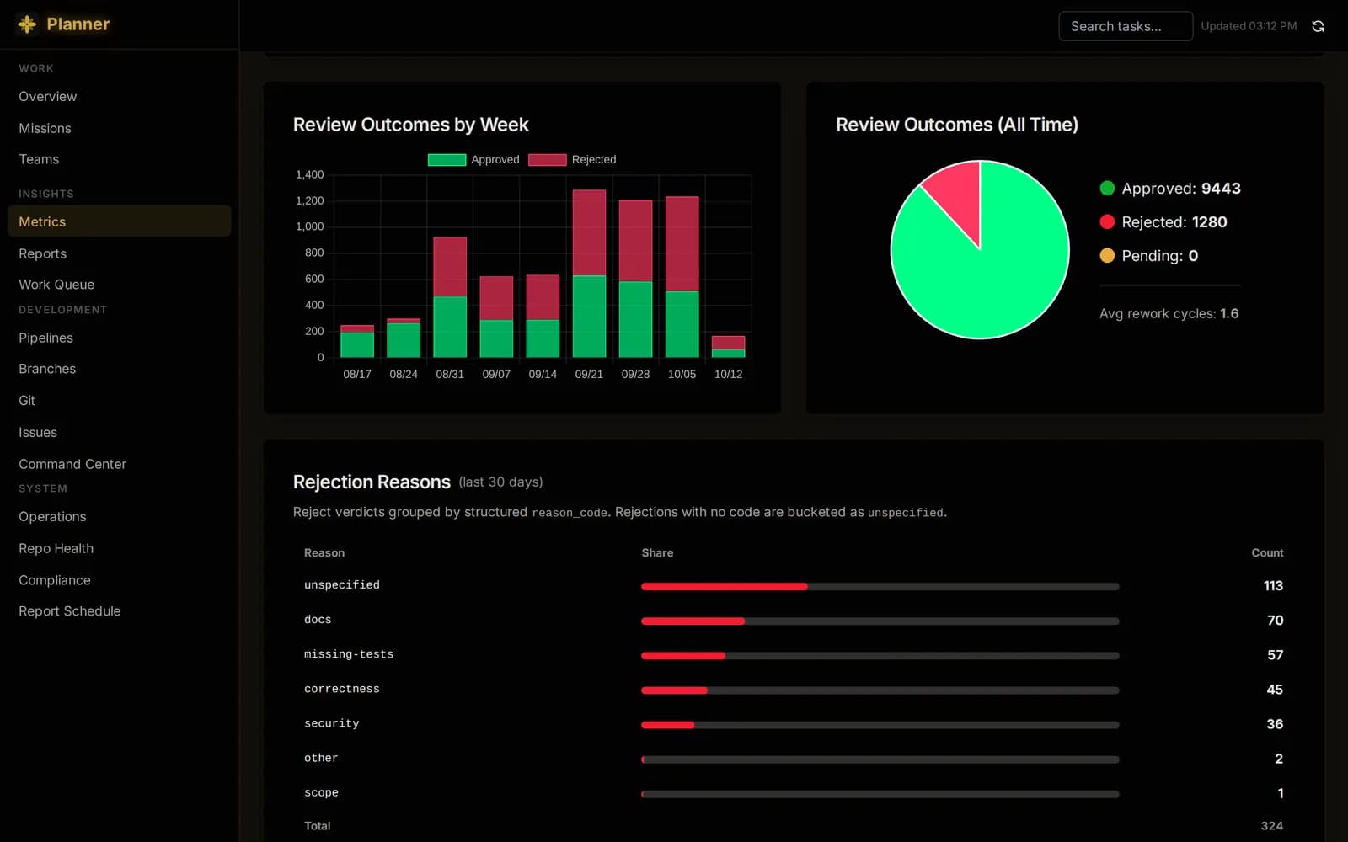The height and width of the screenshot is (842, 1348).
Task: Click the Planner logo icon
Action: coord(27,24)
